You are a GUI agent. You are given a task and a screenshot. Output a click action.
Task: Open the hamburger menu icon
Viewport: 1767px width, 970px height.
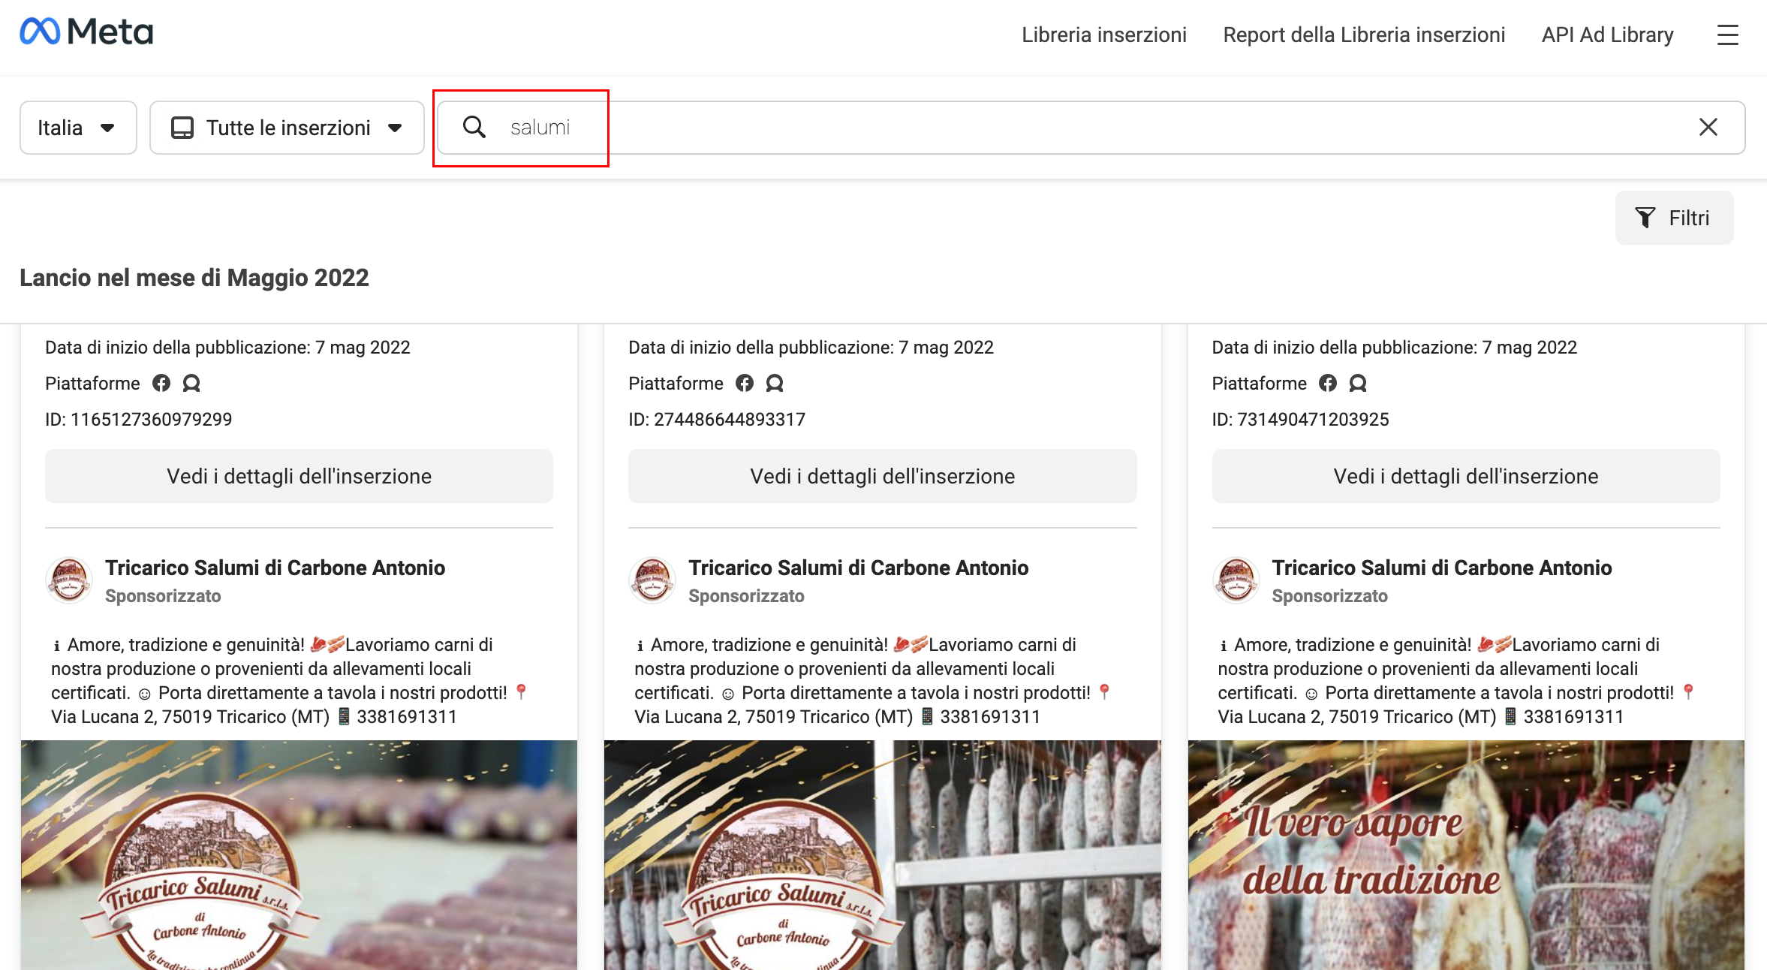tap(1727, 35)
